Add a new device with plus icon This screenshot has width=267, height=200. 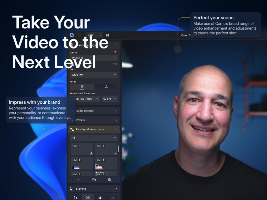[115, 52]
